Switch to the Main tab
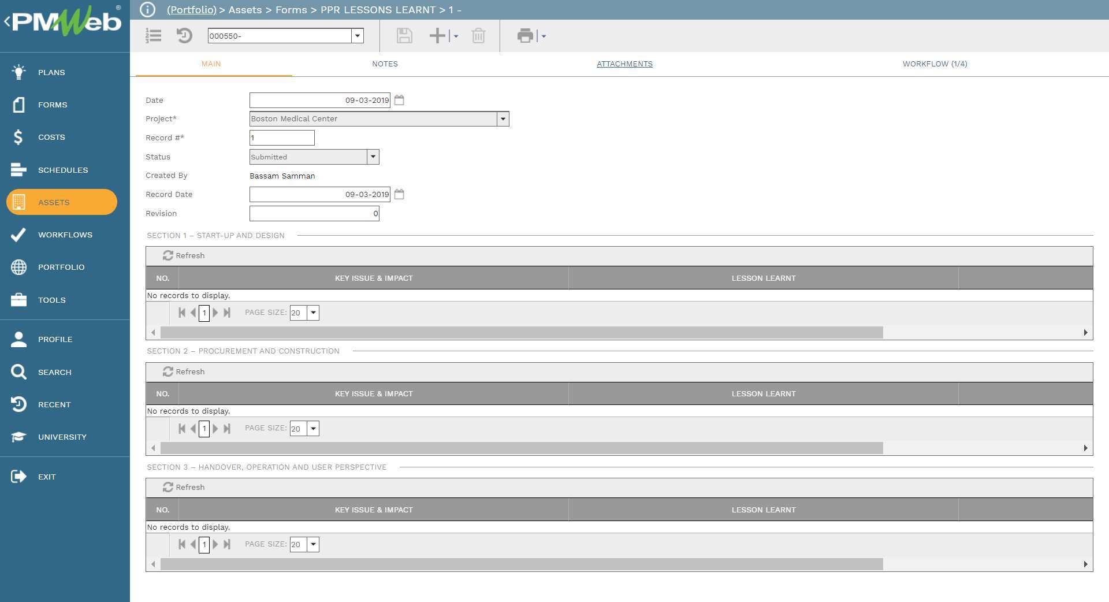This screenshot has width=1109, height=602. (x=211, y=64)
